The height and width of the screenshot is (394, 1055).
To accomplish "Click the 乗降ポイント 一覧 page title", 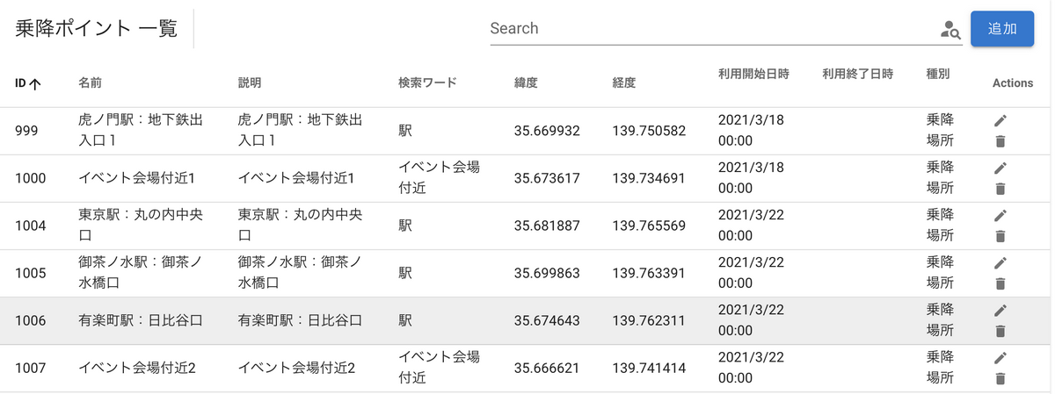I will 96,29.
